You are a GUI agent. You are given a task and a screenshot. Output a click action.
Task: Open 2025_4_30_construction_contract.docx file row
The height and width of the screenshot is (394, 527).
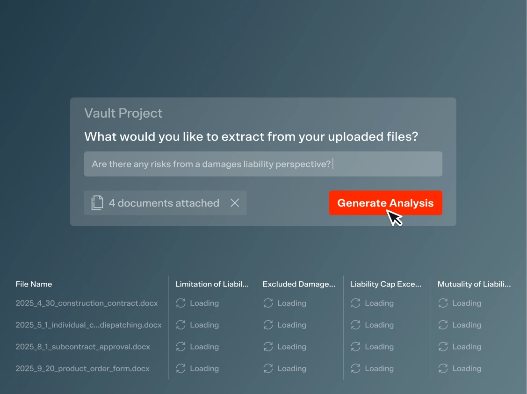point(87,303)
